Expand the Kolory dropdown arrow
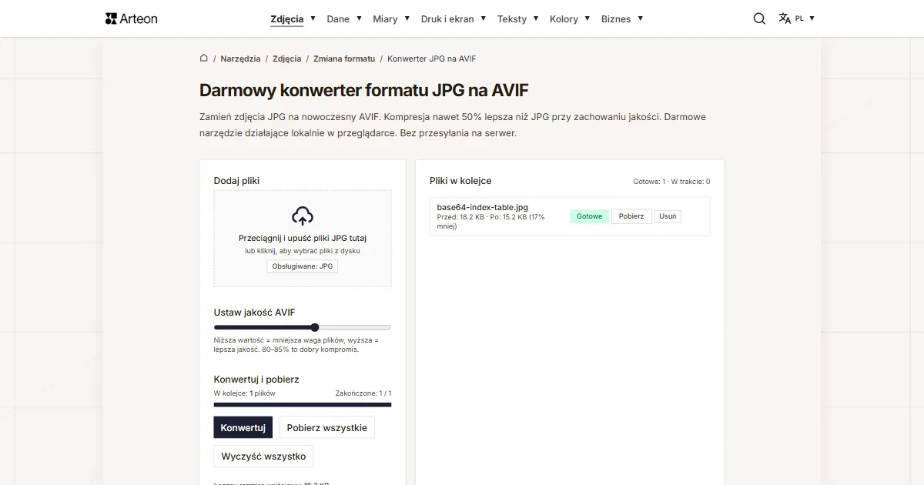Image resolution: width=924 pixels, height=485 pixels. click(587, 18)
